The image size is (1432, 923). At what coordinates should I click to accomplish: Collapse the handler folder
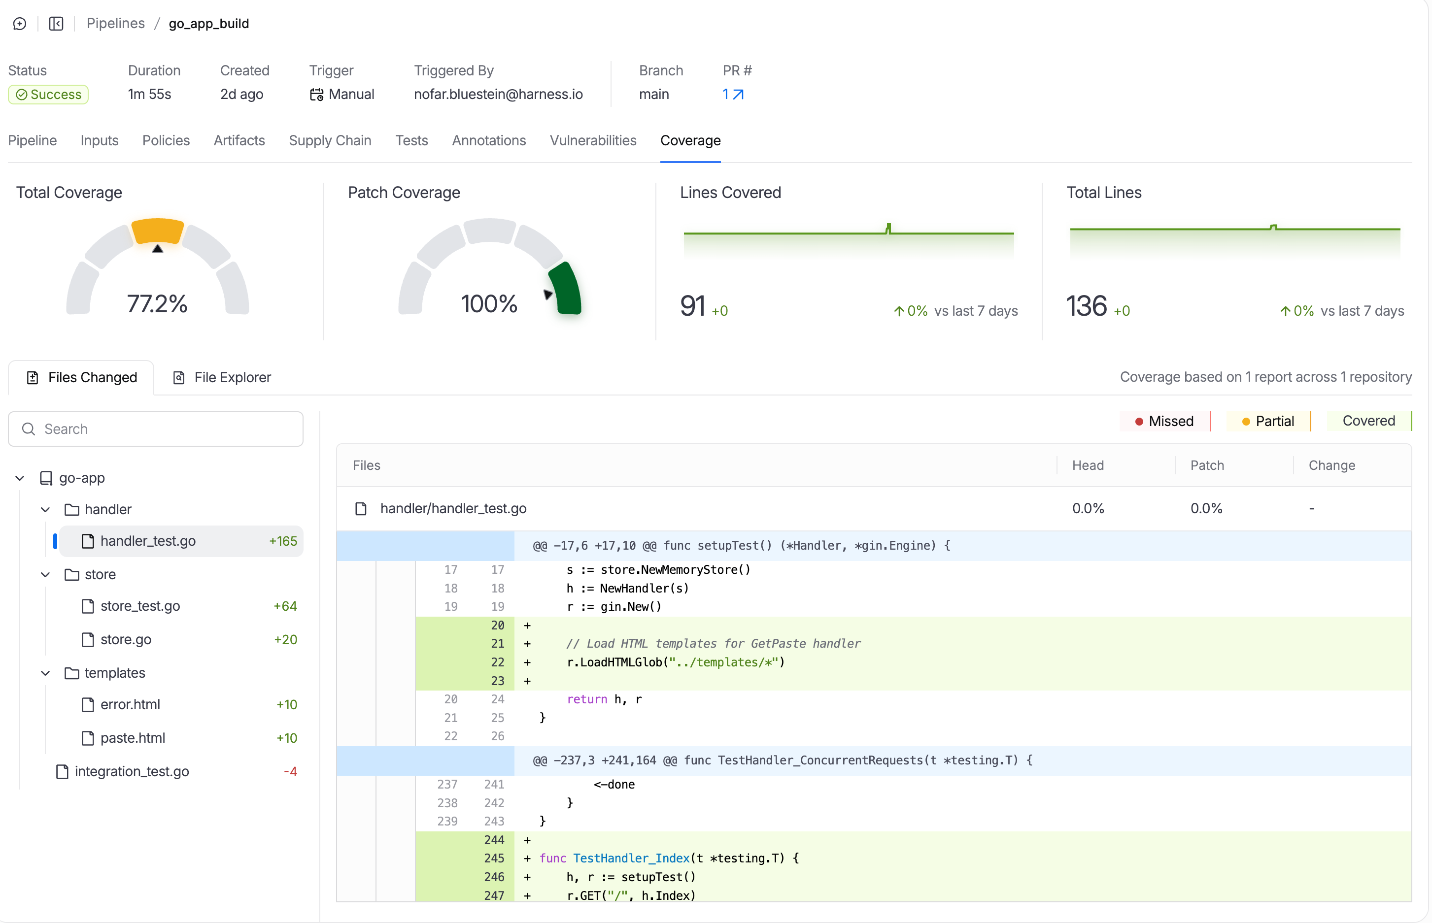click(45, 509)
